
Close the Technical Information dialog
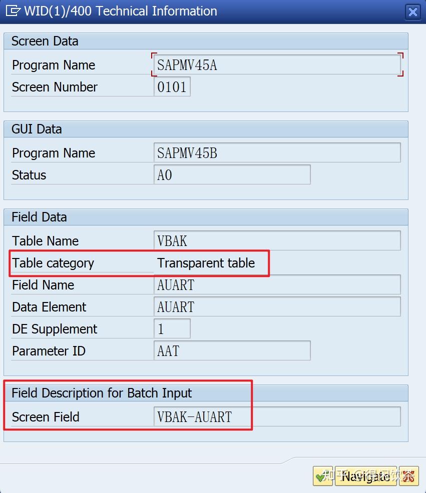[412, 11]
